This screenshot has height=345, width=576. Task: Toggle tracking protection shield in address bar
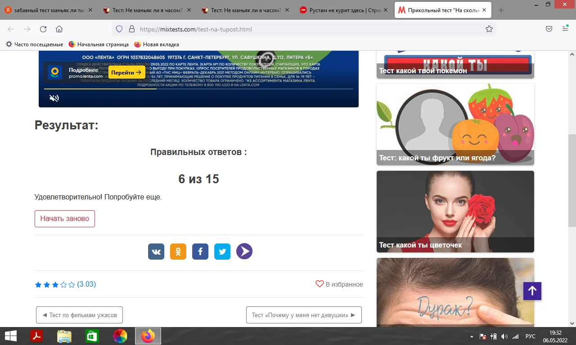pos(118,29)
